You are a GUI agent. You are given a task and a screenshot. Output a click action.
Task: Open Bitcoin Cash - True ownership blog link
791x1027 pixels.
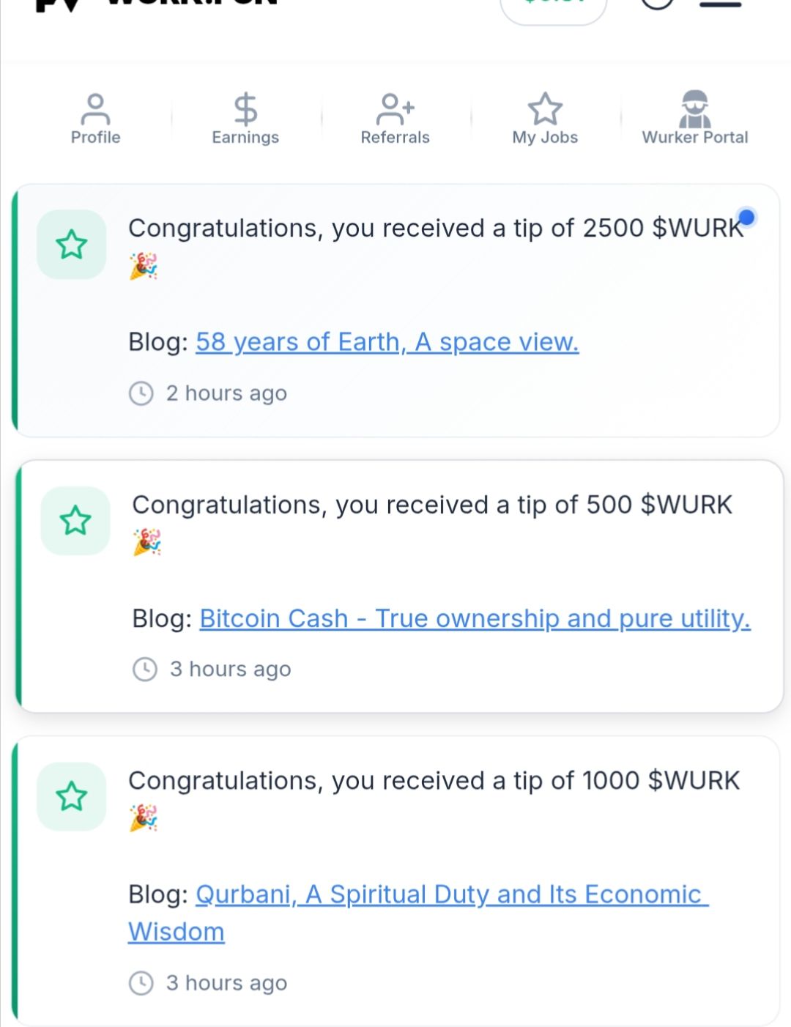point(475,619)
